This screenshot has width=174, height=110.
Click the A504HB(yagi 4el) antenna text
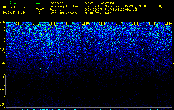coord(98,13)
